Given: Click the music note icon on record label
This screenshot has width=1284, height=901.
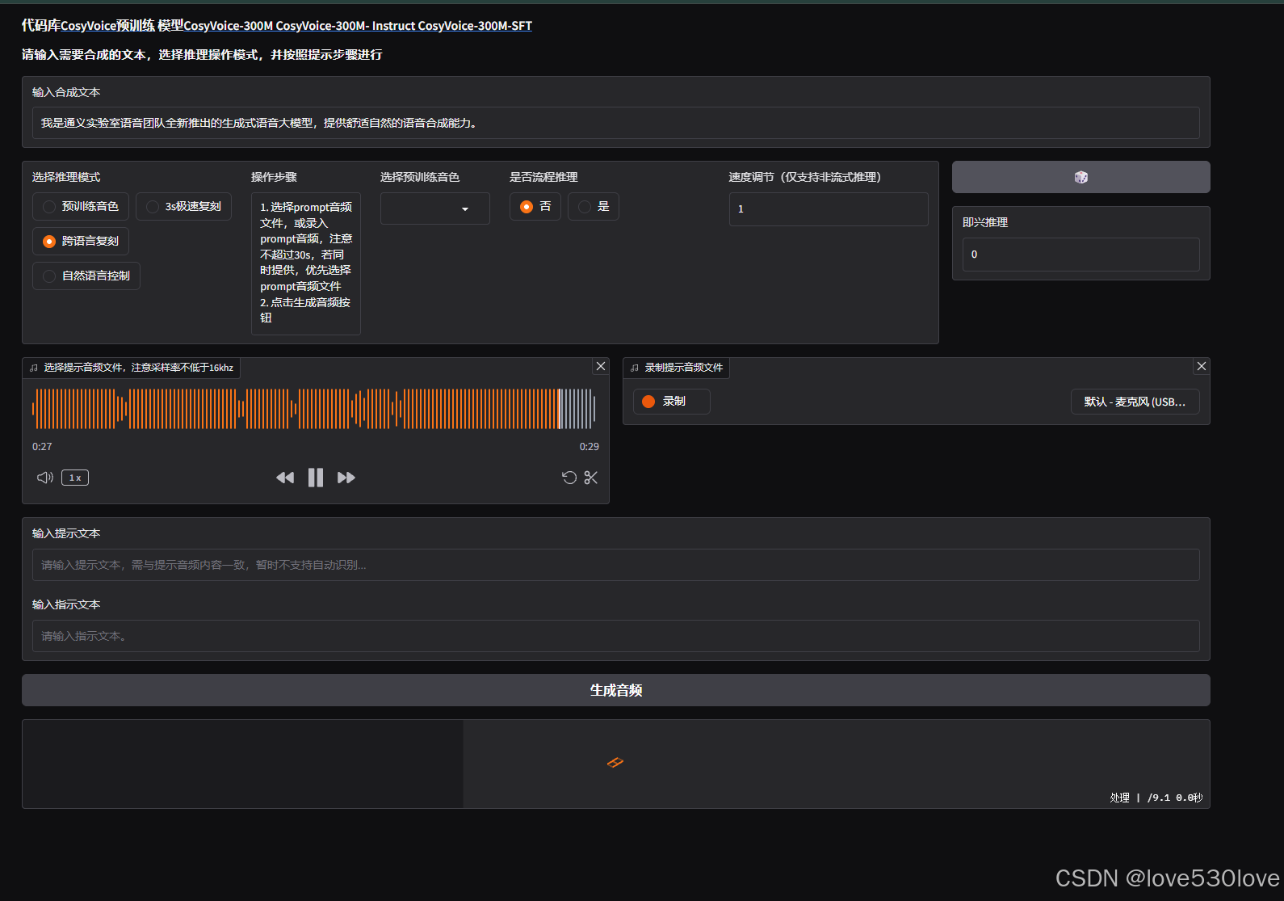Looking at the screenshot, I should pyautogui.click(x=635, y=368).
